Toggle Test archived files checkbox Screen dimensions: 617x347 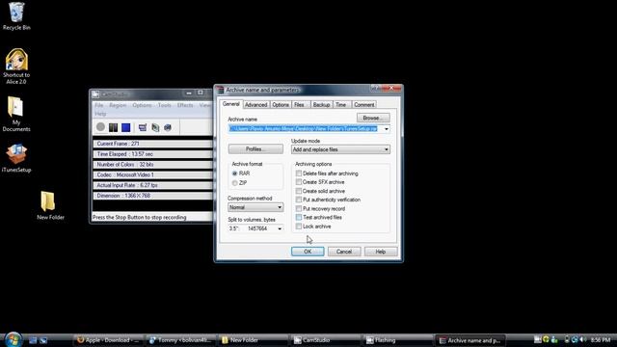(x=299, y=217)
